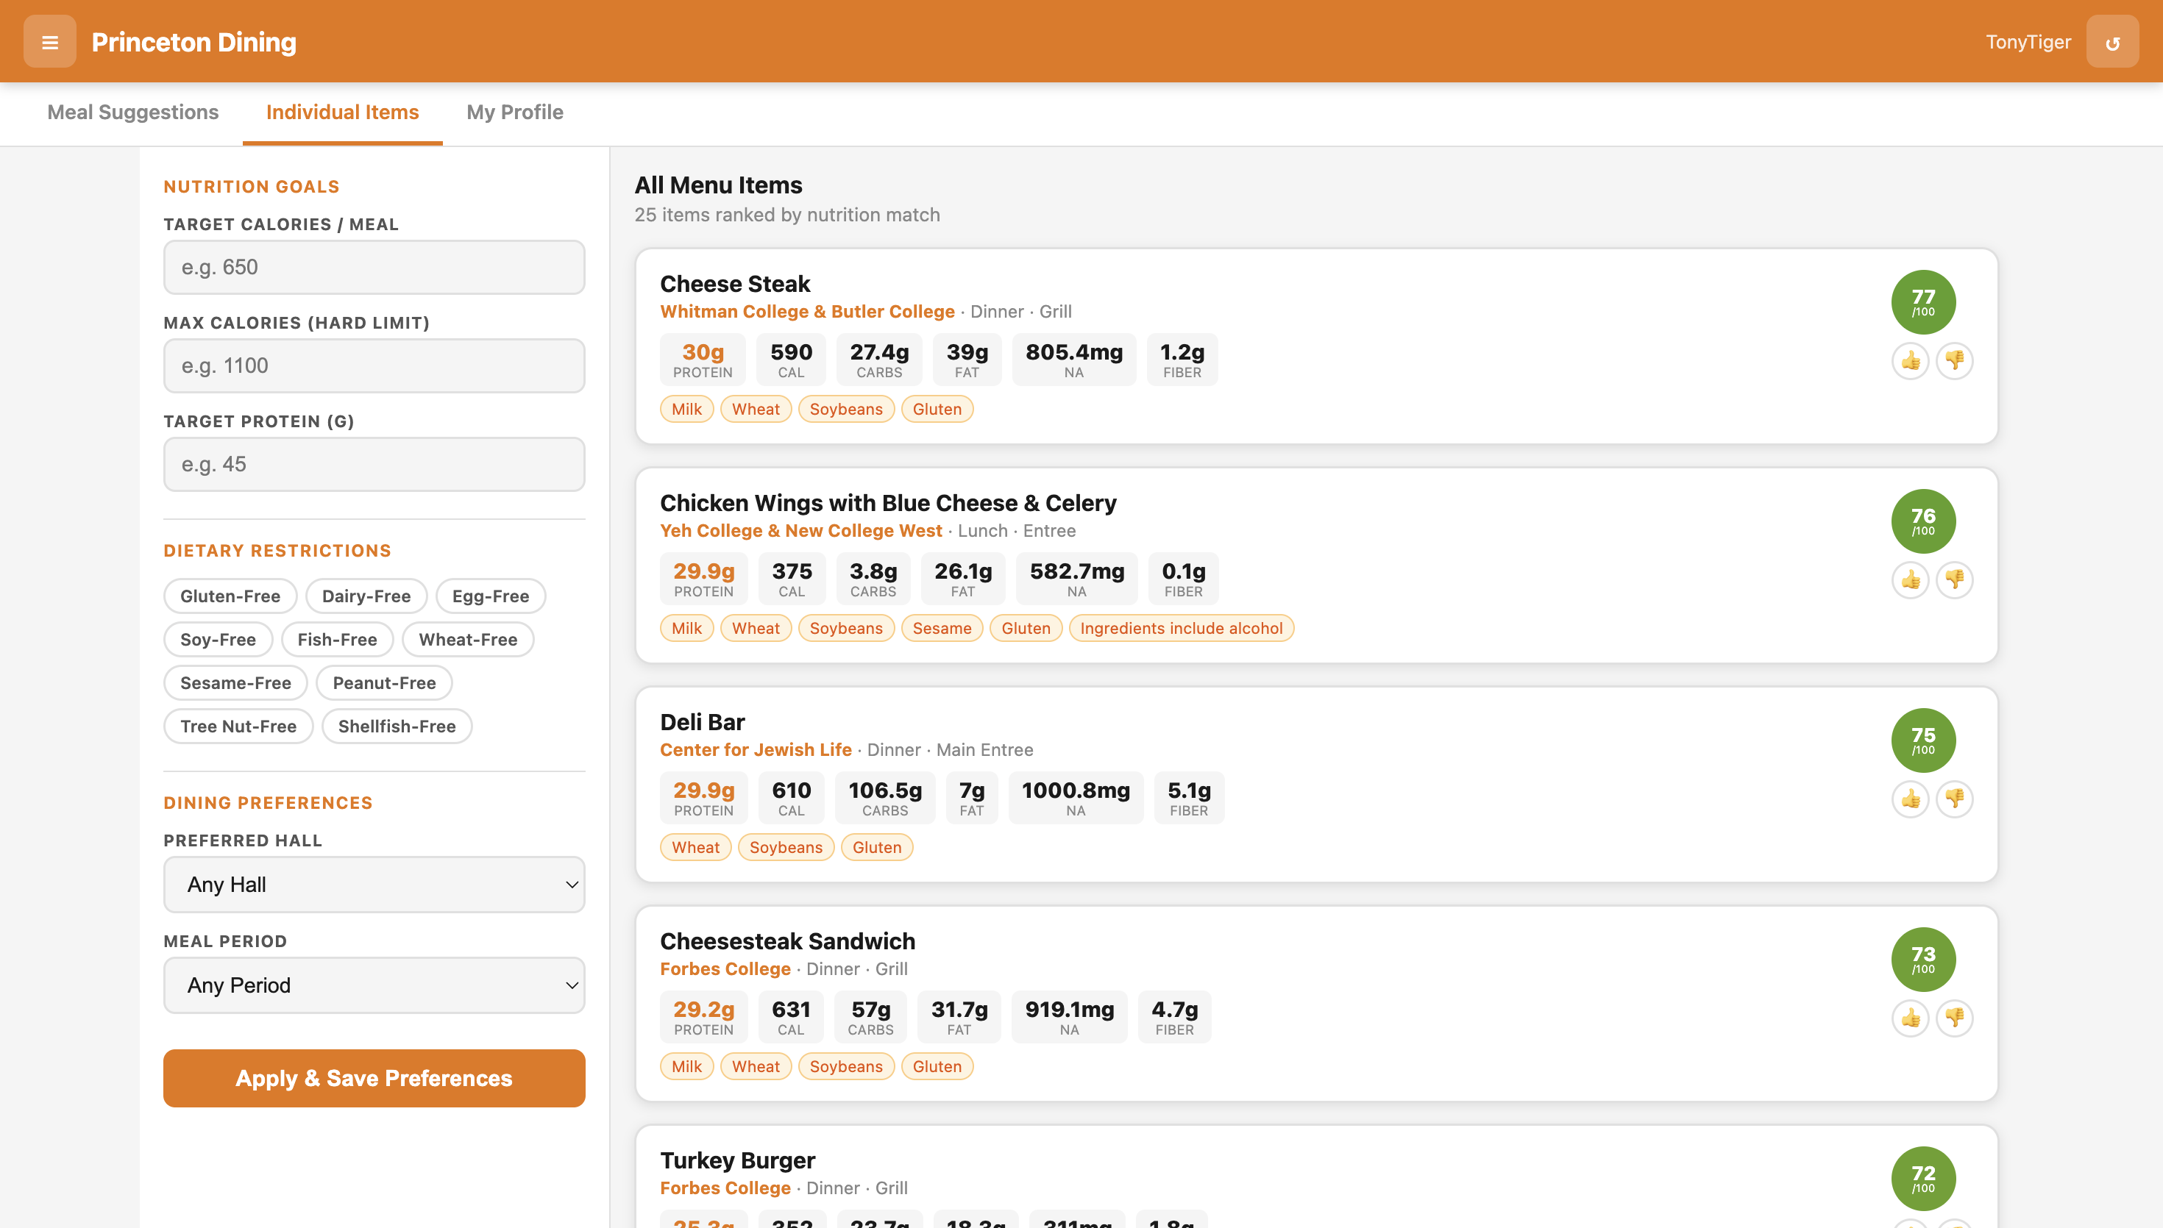The image size is (2163, 1228).
Task: Toggle the Peanut-Free dietary filter
Action: click(x=384, y=682)
